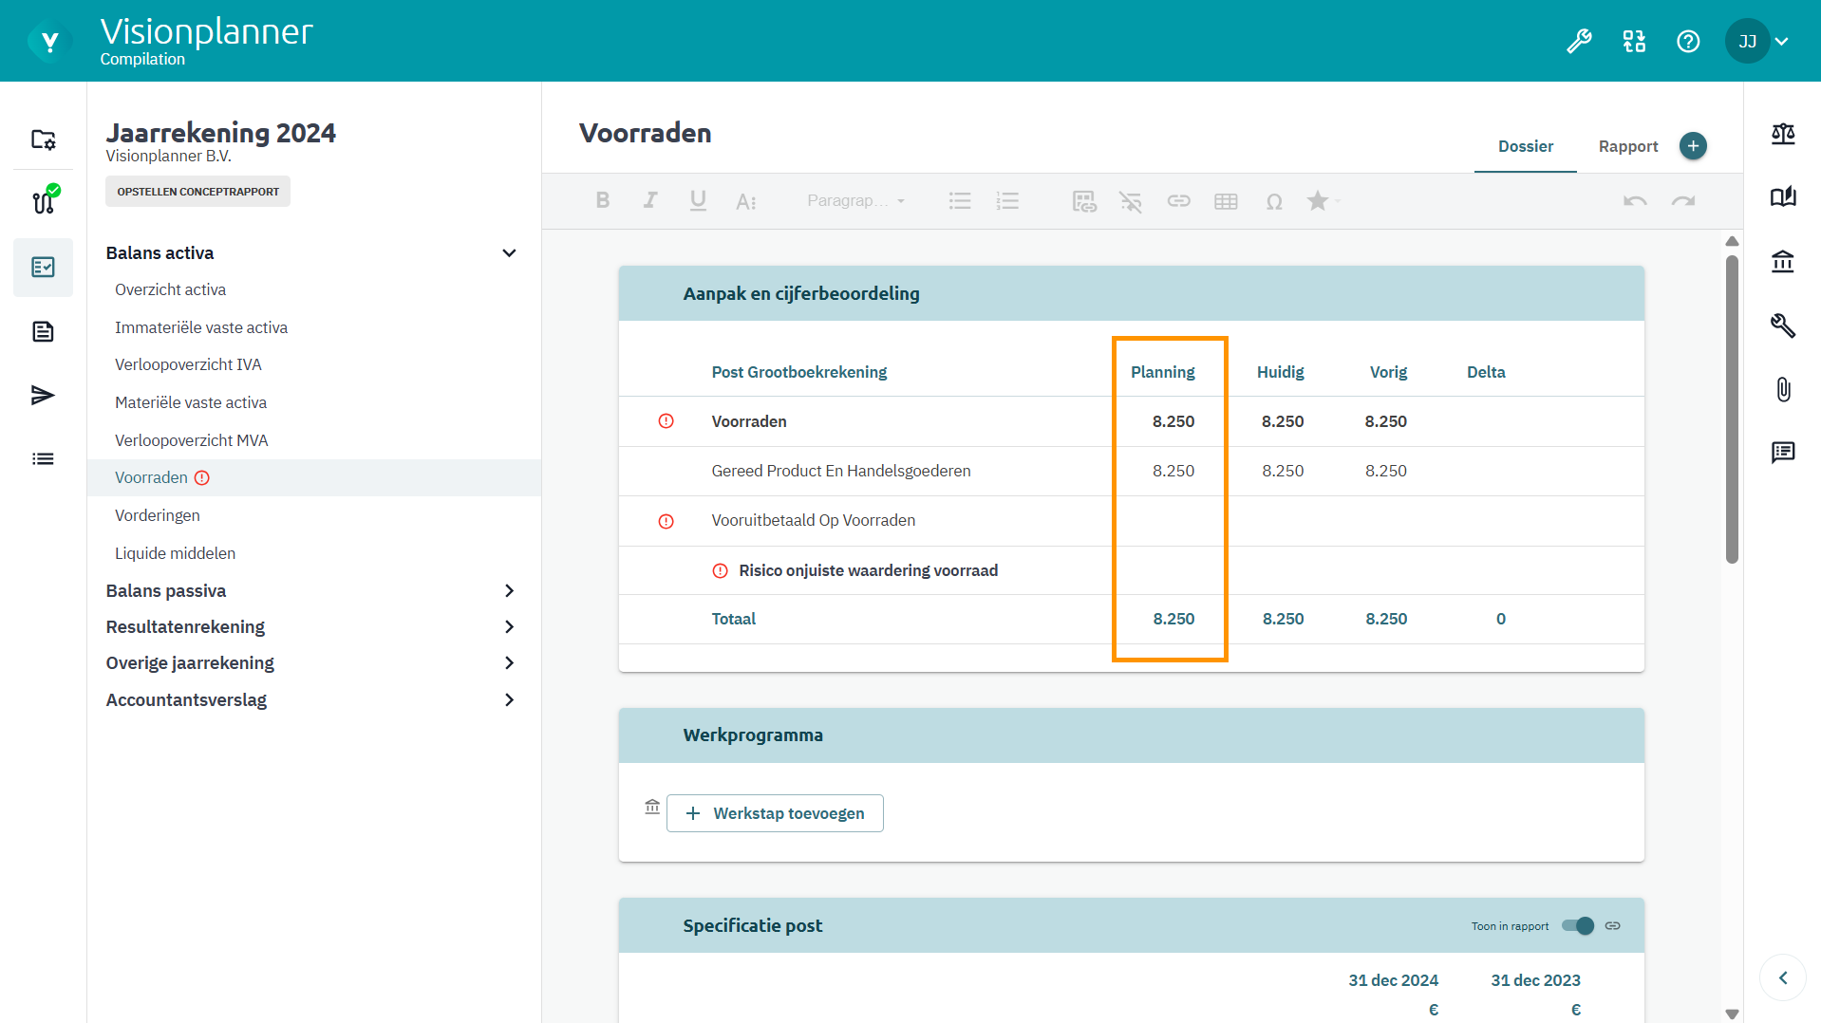Select the checklist dossier icon in left rail
Image resolution: width=1821 pixels, height=1023 pixels.
(43, 268)
